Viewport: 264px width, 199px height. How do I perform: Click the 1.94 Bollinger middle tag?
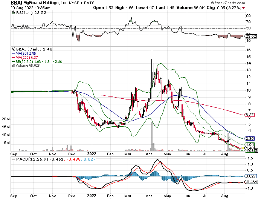[250, 144]
